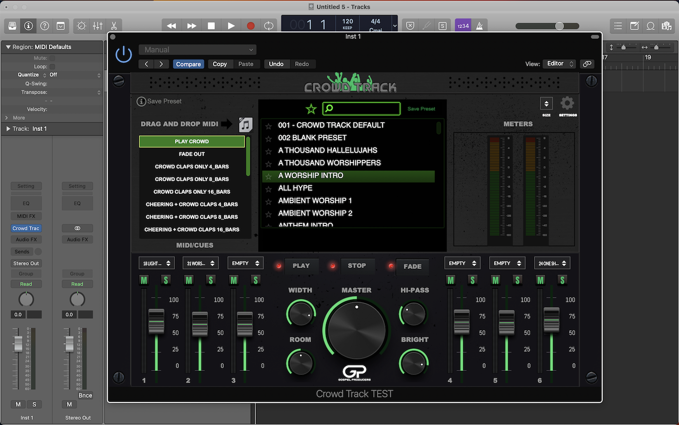The width and height of the screenshot is (679, 425).
Task: Click the record button in transport
Action: (250, 26)
